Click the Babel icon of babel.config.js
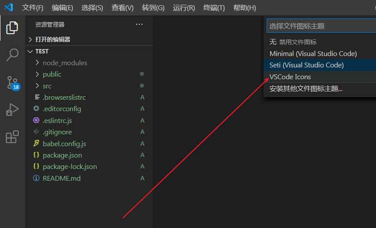376x228 pixels. pyautogui.click(x=36, y=144)
